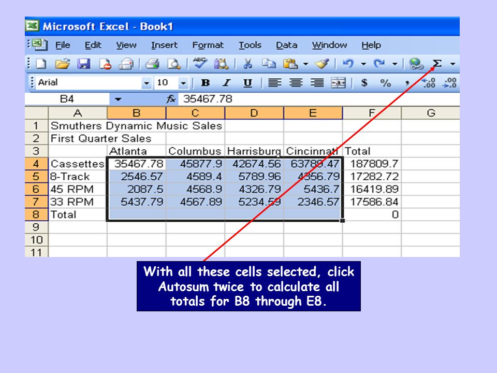The width and height of the screenshot is (497, 373).
Task: Click the Permission icon next to Save
Action: click(105, 64)
